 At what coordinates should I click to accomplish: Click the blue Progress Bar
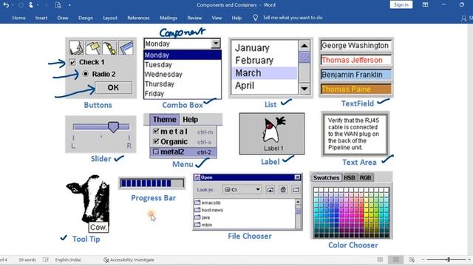point(152,183)
